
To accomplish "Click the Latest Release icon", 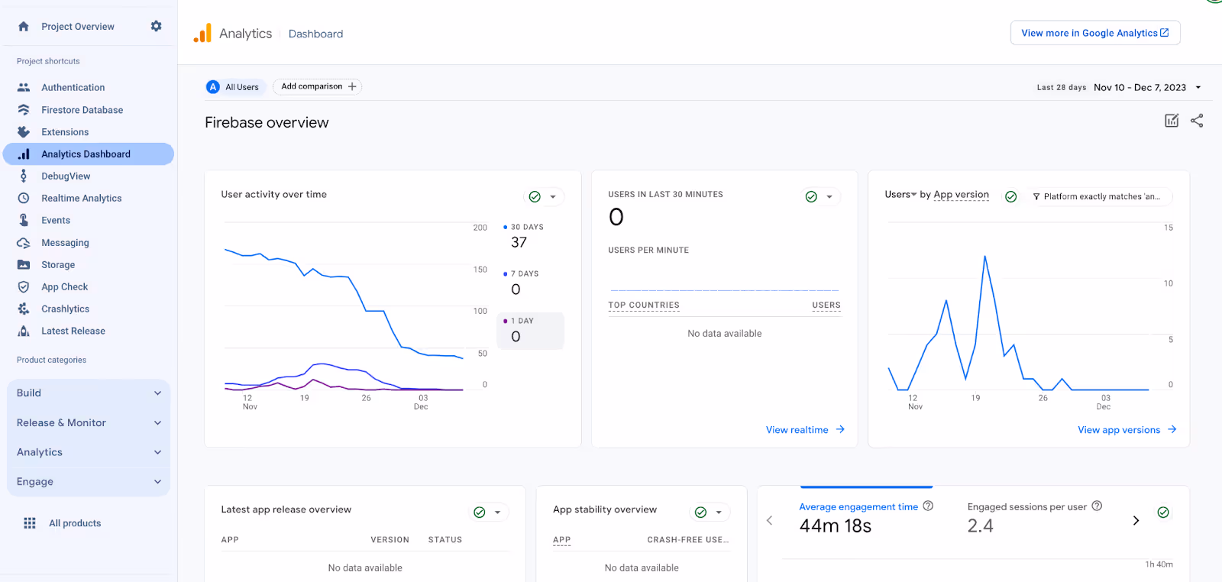I will pos(24,331).
